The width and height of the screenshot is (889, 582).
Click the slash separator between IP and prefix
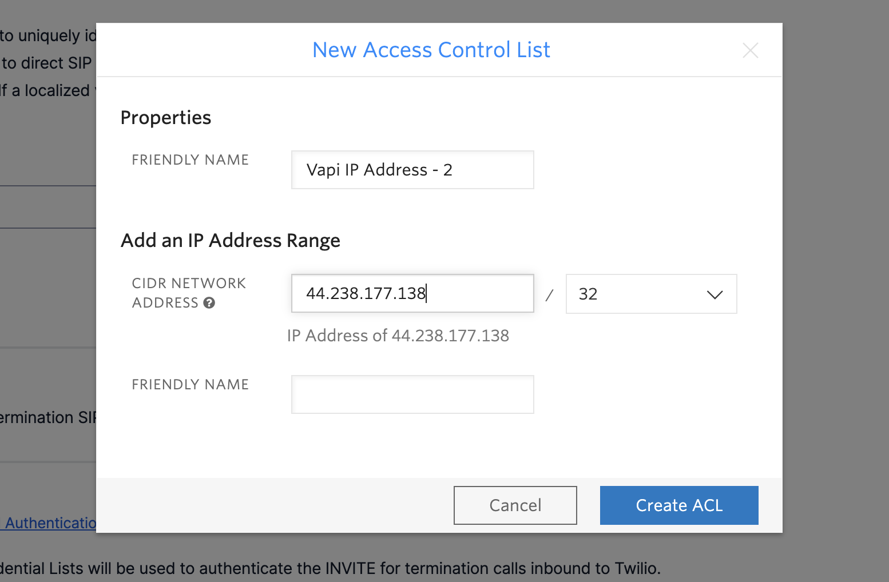[x=549, y=294]
